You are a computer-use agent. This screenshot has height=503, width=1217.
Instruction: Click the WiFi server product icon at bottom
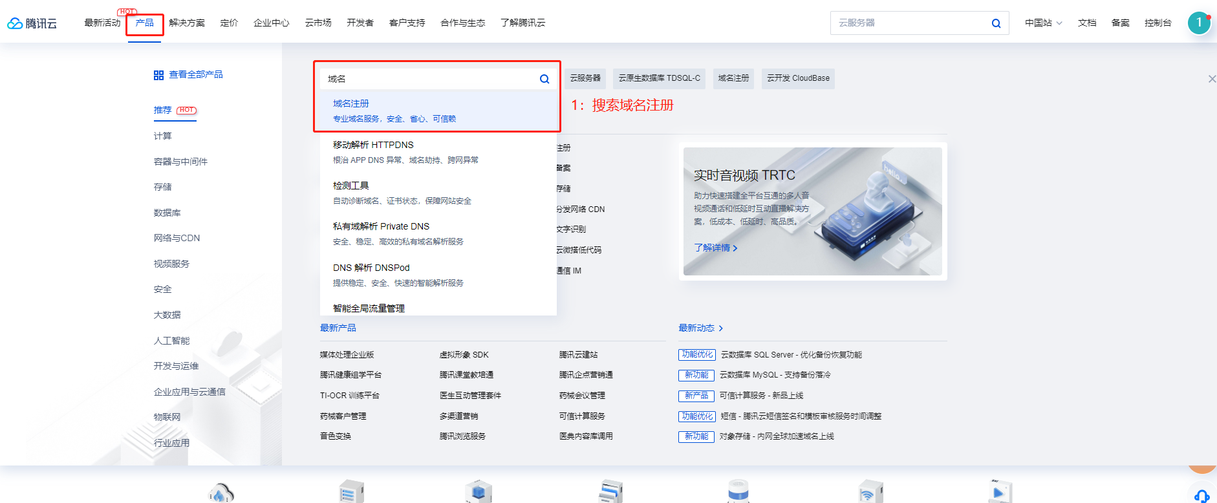click(x=869, y=493)
